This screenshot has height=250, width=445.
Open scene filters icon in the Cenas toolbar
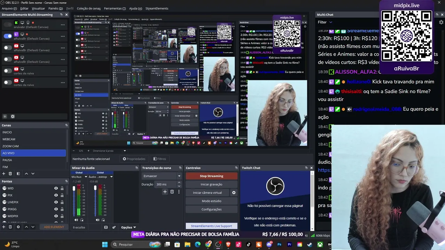pos(18,174)
